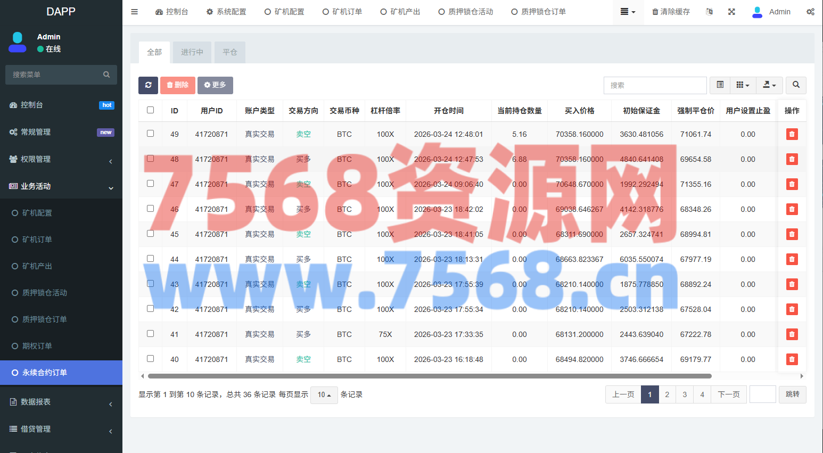
Task: Tick the checkbox for order ID 41
Action: pos(150,334)
